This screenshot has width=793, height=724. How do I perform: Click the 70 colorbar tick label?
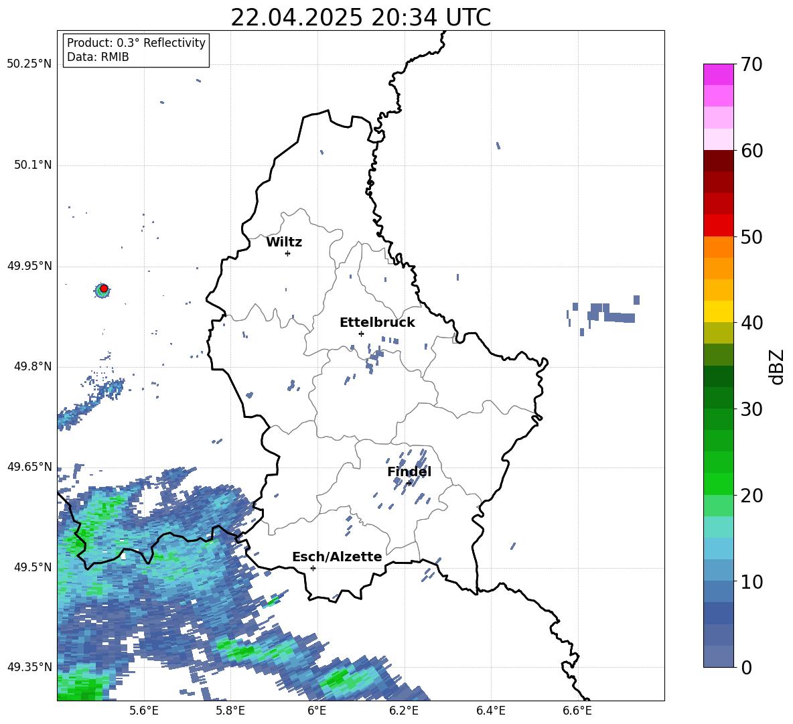(751, 65)
